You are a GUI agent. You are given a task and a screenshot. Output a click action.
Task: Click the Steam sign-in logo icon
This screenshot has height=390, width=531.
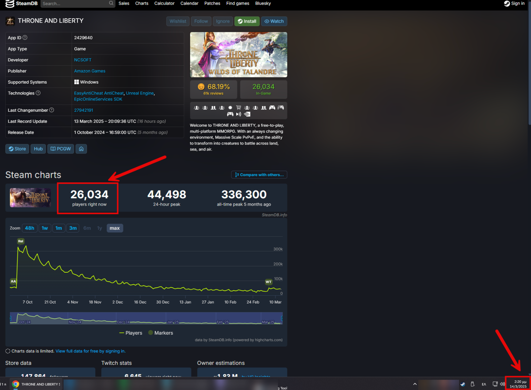pyautogui.click(x=507, y=3)
